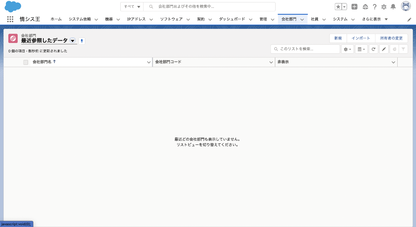
Task: Expand the IPアドレス tab chevron
Action: [151, 20]
